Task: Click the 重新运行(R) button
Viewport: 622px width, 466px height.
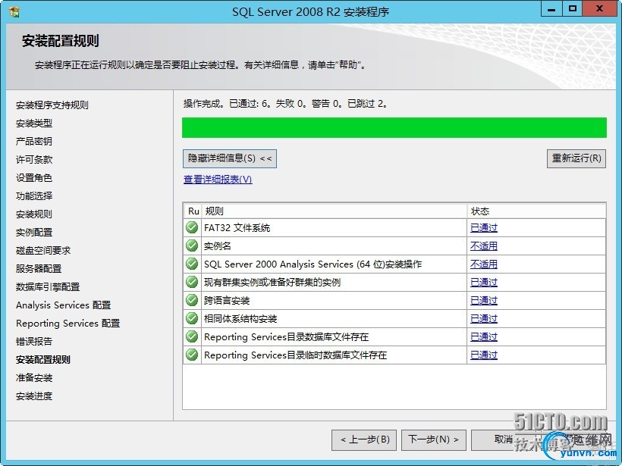Action: [576, 158]
